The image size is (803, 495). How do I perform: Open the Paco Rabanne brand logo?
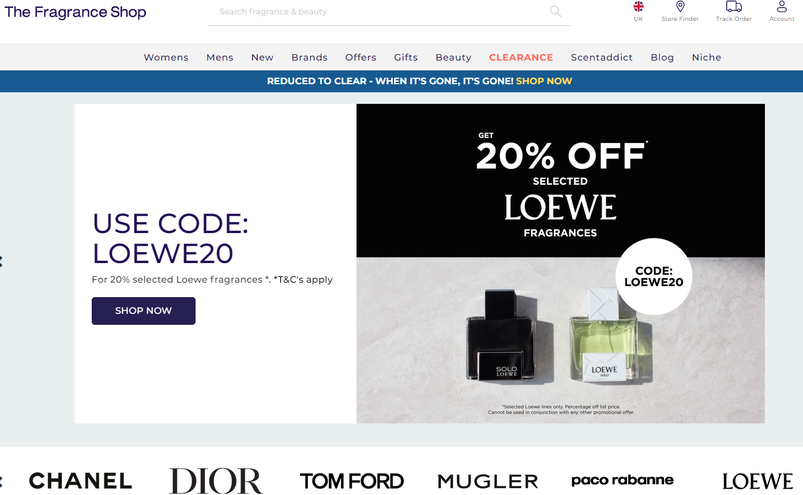(x=622, y=480)
